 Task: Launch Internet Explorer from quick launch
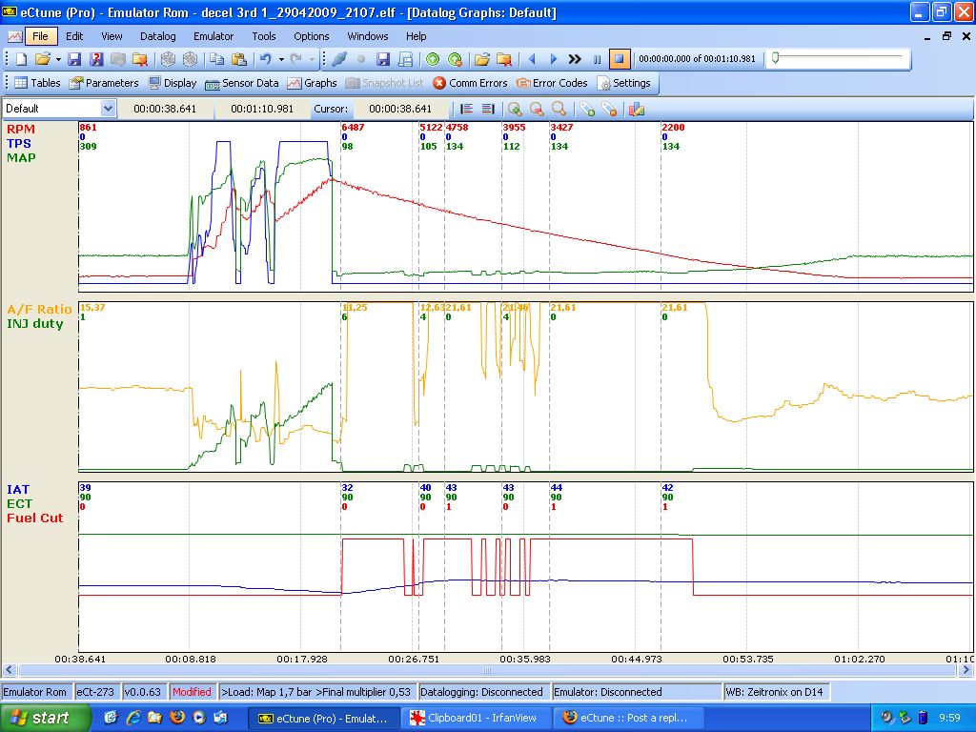click(133, 718)
